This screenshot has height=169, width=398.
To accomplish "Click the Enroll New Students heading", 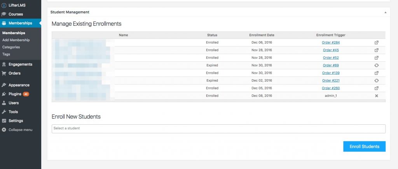I will click(76, 117).
